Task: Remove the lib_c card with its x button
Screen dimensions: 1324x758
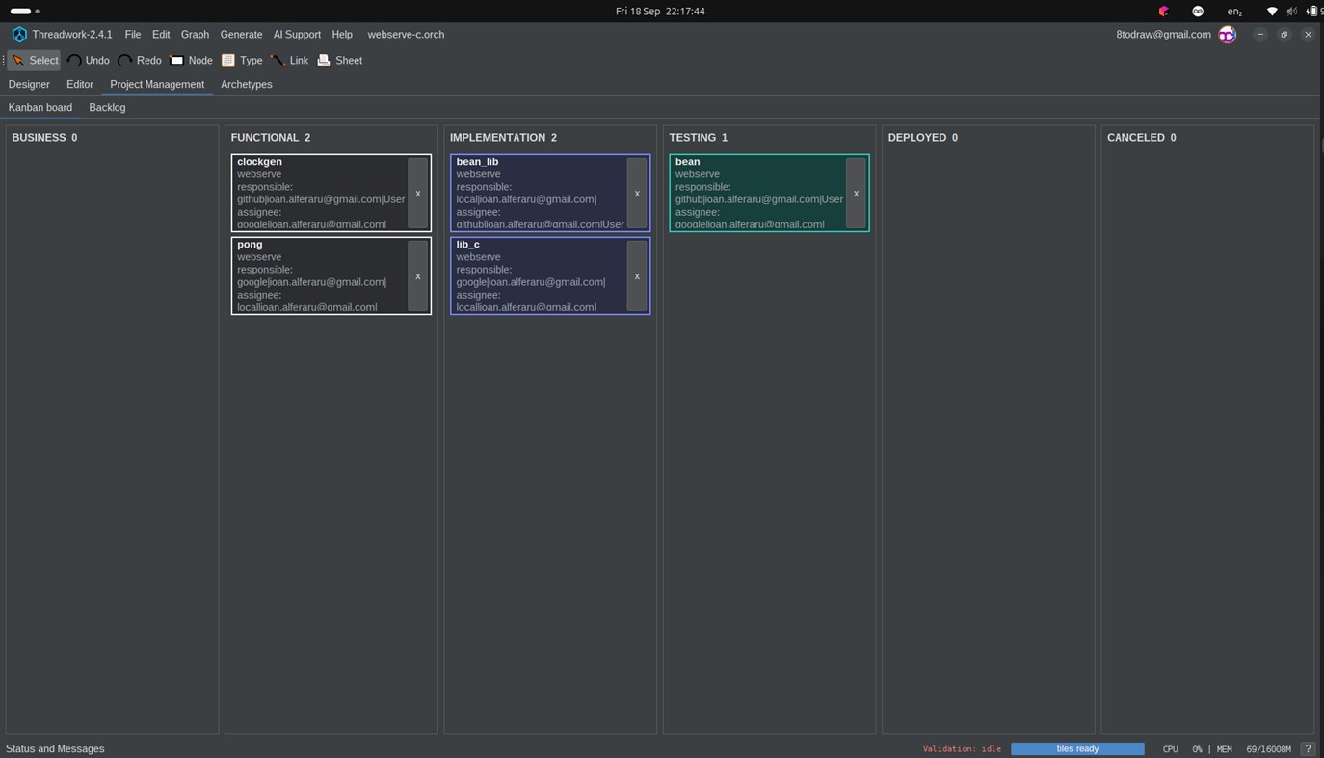Action: (636, 276)
